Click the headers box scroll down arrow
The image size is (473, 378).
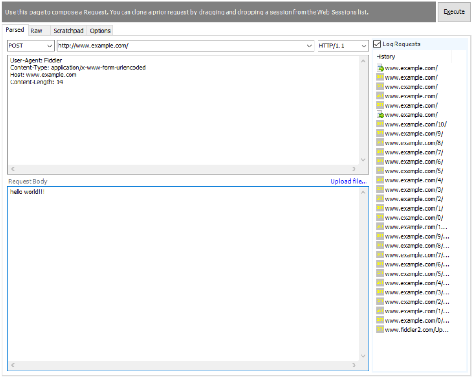coord(363,160)
